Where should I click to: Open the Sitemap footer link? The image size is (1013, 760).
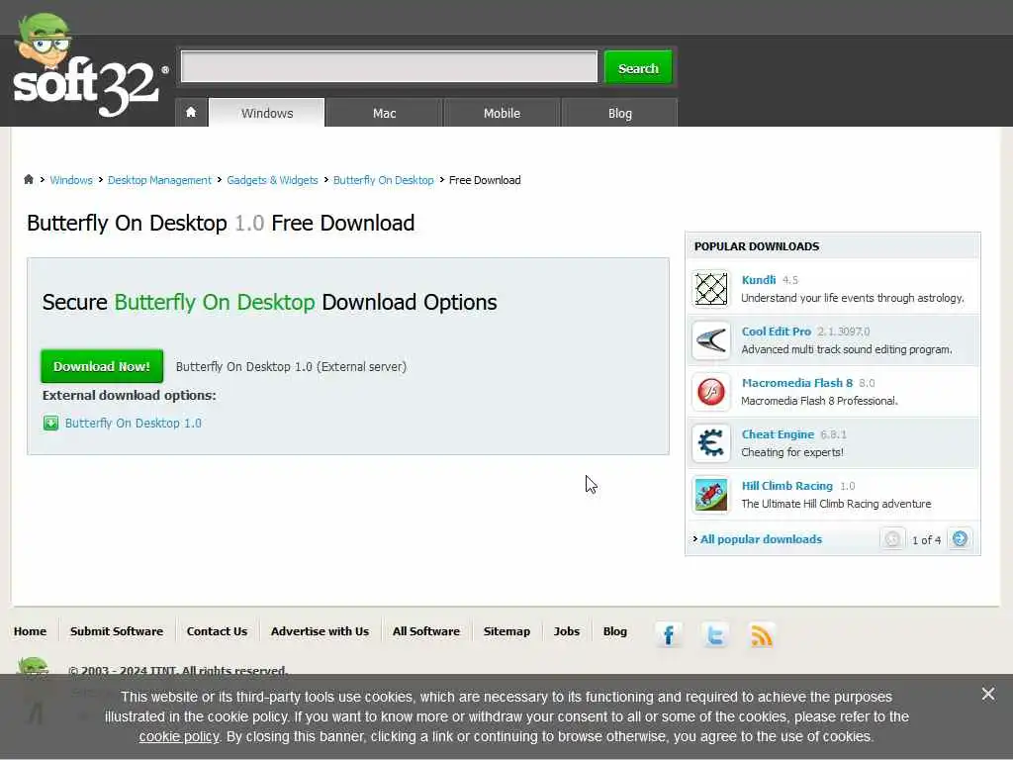[506, 631]
